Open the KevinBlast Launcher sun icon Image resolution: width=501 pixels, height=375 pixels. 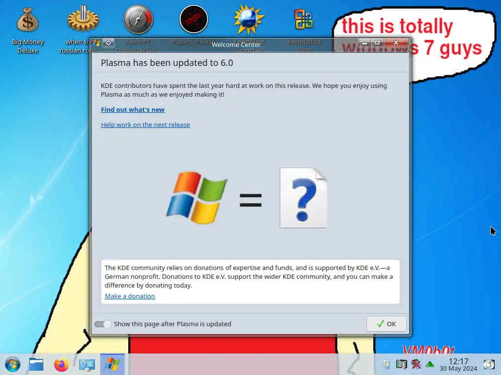coord(249,19)
